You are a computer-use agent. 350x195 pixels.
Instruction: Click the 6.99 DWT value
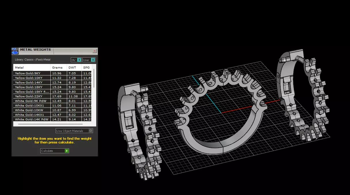[72, 110]
